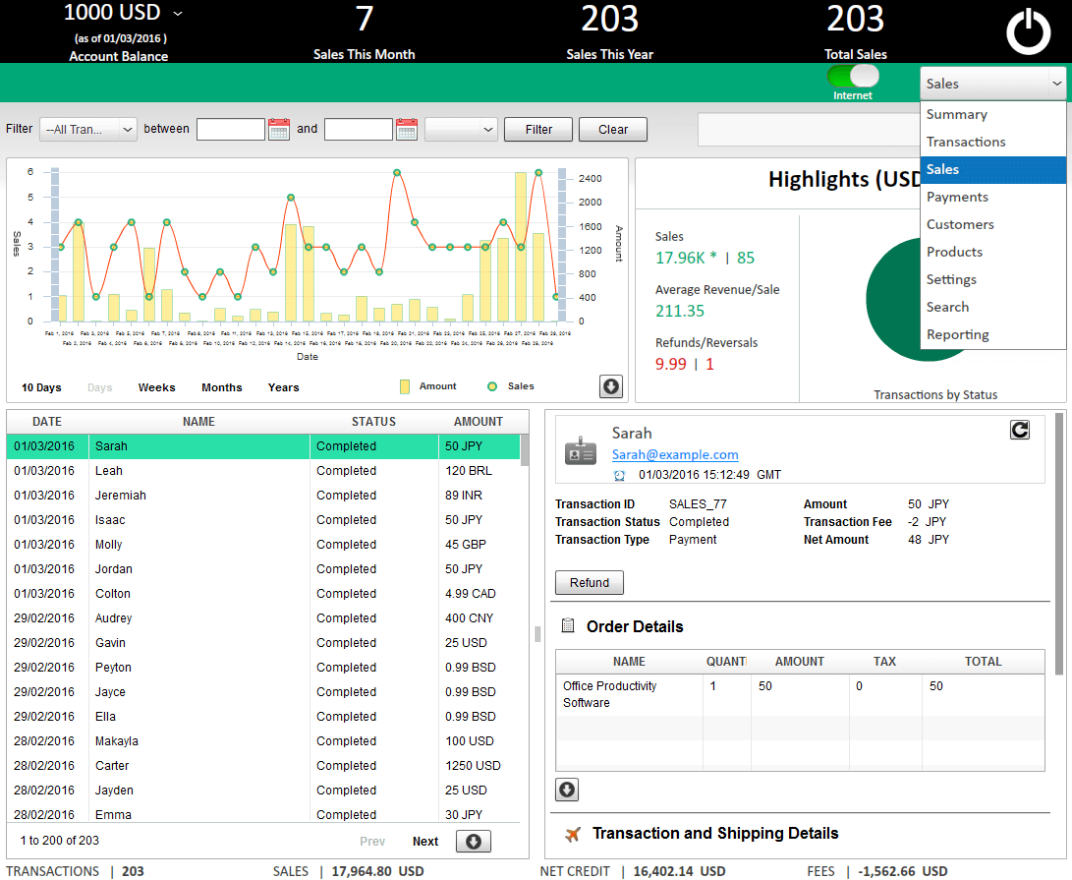Click the power icon in header
The image size is (1072, 880).
click(1028, 31)
